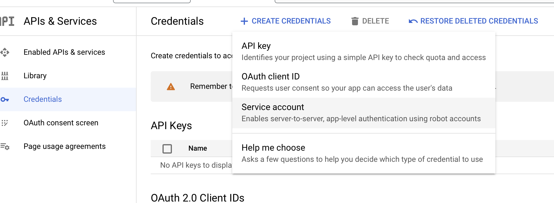
Task: Choose API key from the menu
Action: (256, 46)
